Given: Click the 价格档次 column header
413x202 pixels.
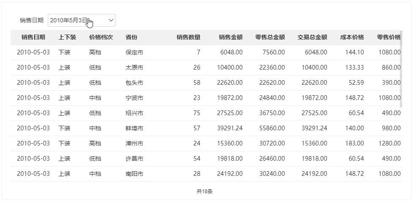Looking at the screenshot, I should (101, 37).
